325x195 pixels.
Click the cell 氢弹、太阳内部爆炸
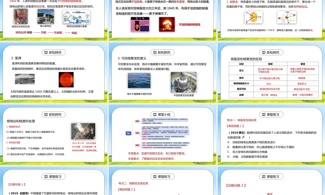[x=303, y=95]
